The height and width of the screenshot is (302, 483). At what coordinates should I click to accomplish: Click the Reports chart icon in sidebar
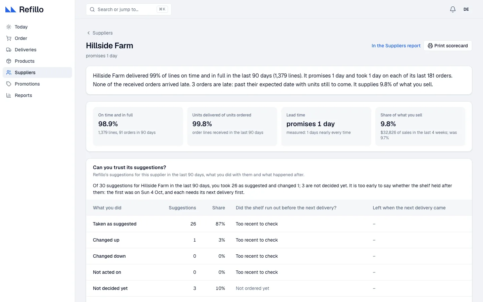[x=9, y=95]
